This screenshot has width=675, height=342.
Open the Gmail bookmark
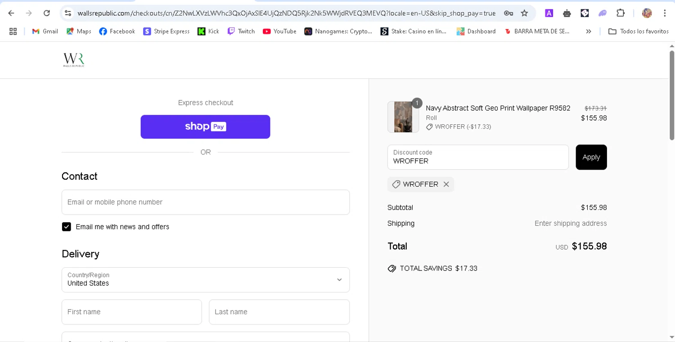(x=45, y=31)
